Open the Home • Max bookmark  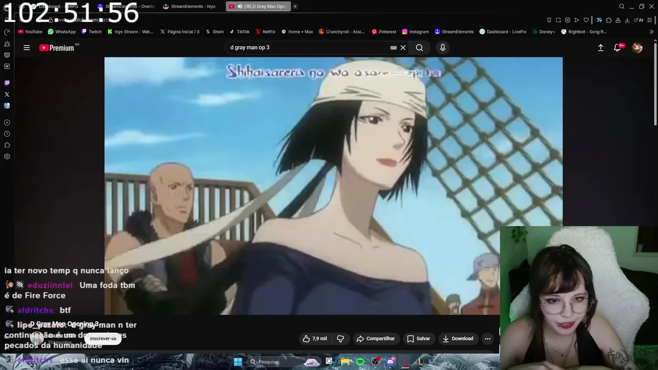tap(297, 32)
